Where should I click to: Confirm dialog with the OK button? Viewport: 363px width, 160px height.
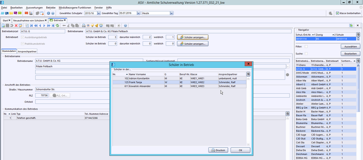pyautogui.click(x=240, y=150)
